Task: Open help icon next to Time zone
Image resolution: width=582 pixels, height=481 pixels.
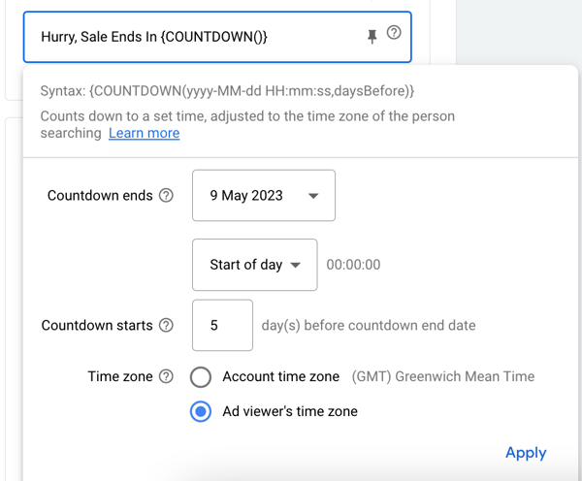Action: [x=166, y=376]
